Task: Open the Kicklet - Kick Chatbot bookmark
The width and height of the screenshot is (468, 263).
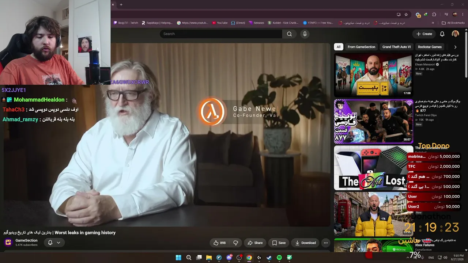Action: click(283, 23)
